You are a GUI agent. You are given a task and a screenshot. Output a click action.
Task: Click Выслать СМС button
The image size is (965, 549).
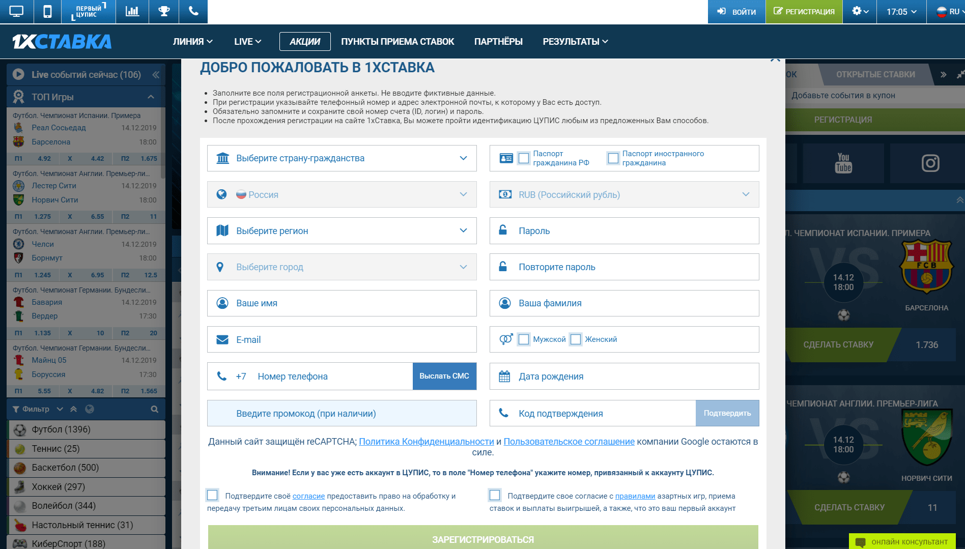pyautogui.click(x=444, y=376)
